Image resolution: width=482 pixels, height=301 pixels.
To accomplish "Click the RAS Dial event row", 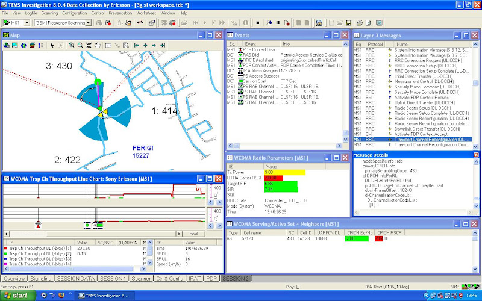I will (285, 55).
